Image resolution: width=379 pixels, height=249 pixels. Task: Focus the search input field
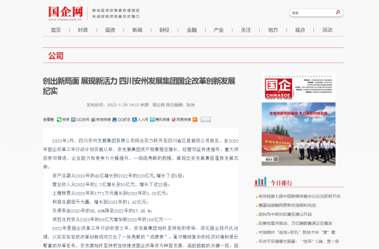(x=313, y=13)
